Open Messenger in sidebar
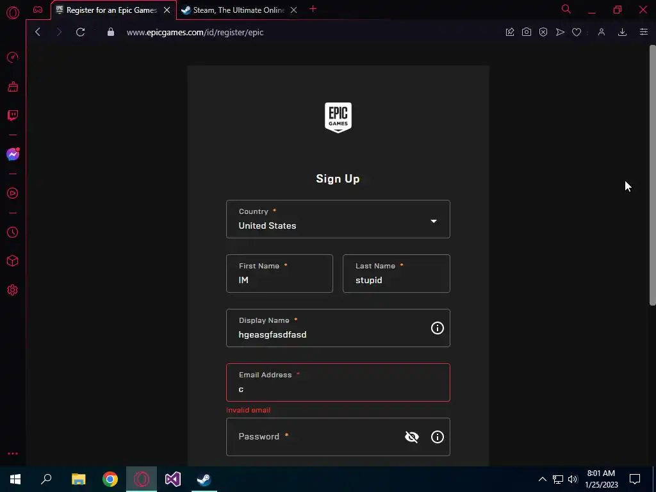The width and height of the screenshot is (656, 492). pos(13,154)
